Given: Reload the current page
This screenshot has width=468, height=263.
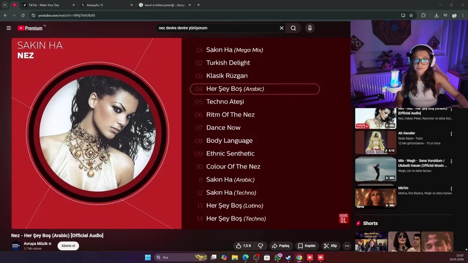Looking at the screenshot, I should tap(23, 15).
